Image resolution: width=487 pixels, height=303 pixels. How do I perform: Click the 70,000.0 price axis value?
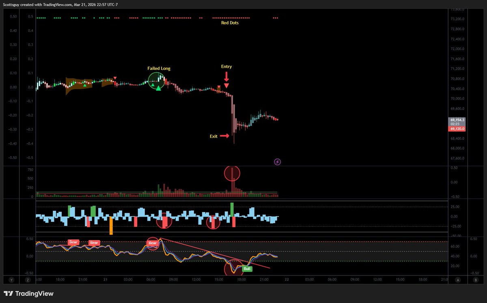pyautogui.click(x=457, y=99)
